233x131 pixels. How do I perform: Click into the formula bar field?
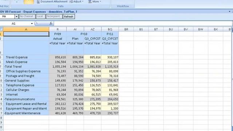[x=143, y=23]
